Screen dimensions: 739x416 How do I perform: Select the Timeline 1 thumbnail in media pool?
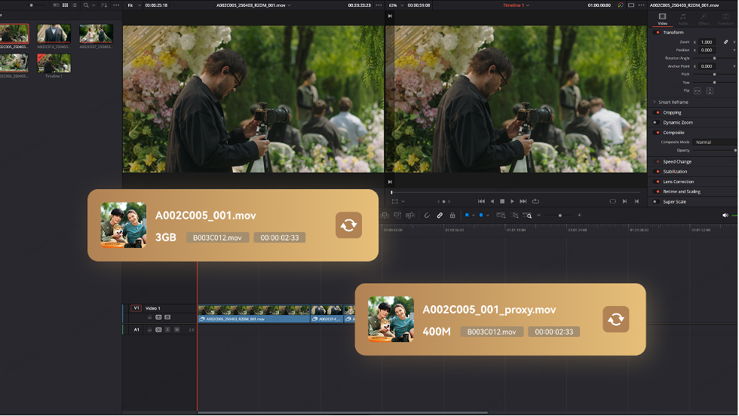[x=54, y=63]
